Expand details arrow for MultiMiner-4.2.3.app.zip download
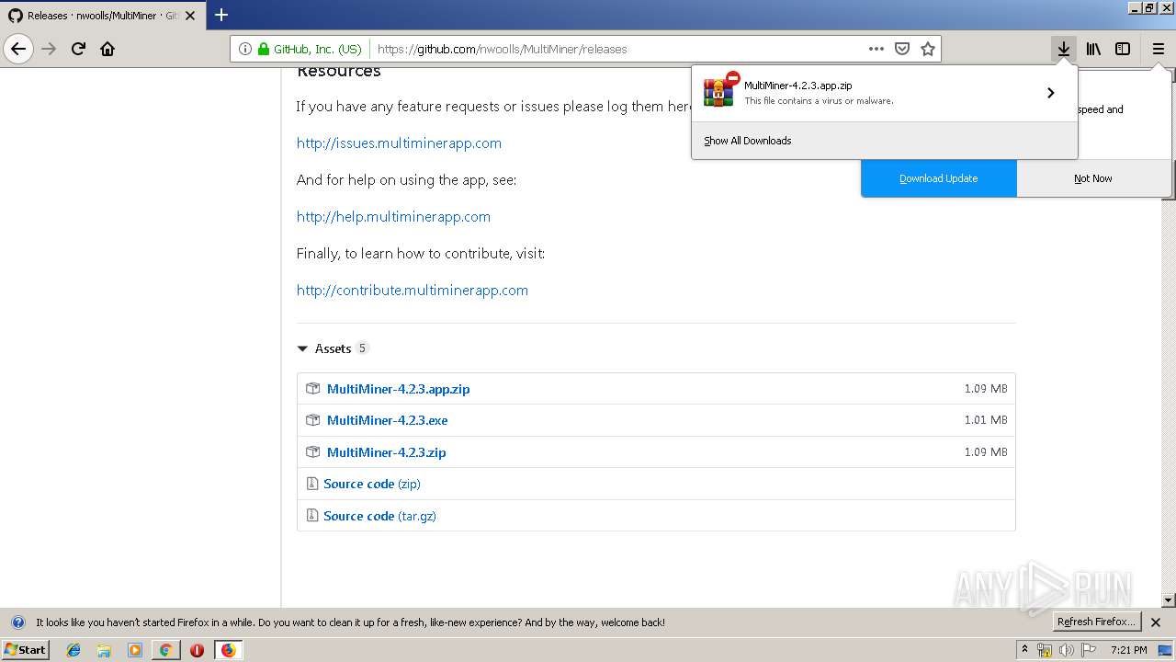1176x662 pixels. tap(1050, 93)
